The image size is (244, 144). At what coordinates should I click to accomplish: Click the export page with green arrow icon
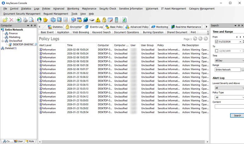(19, 20)
